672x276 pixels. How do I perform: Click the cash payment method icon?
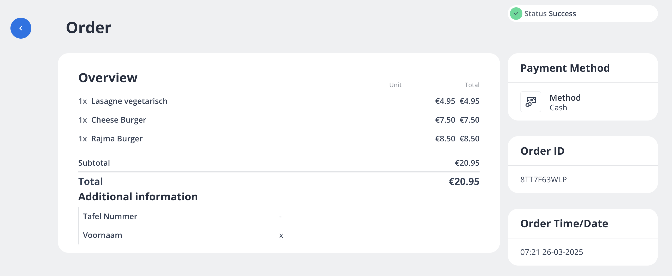coord(530,102)
